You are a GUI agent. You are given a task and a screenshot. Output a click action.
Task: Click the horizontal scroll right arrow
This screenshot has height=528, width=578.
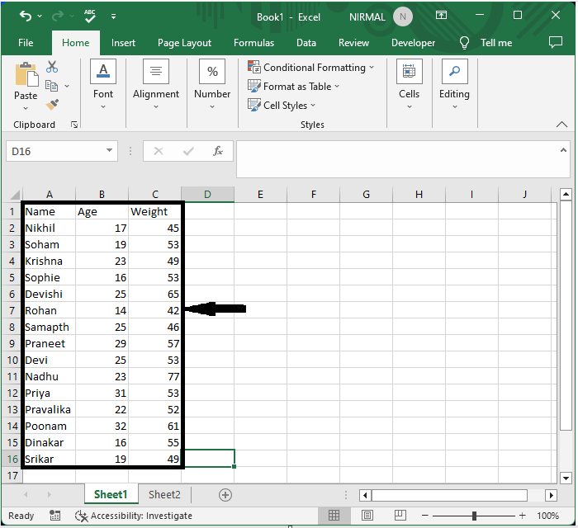(x=551, y=495)
